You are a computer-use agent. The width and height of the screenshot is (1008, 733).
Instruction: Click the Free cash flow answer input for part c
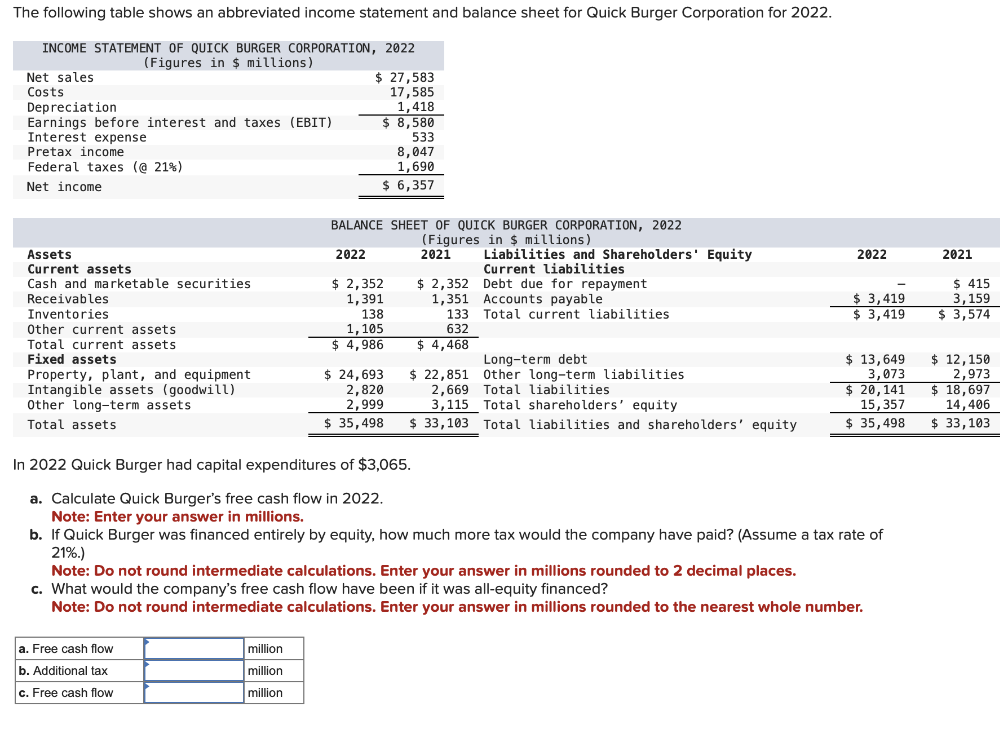click(194, 692)
